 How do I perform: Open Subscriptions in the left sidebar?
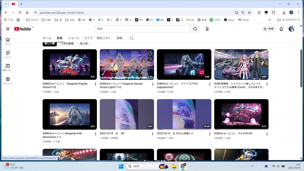[x=8, y=67]
